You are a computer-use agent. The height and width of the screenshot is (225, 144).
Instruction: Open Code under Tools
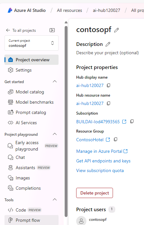click(x=31, y=210)
